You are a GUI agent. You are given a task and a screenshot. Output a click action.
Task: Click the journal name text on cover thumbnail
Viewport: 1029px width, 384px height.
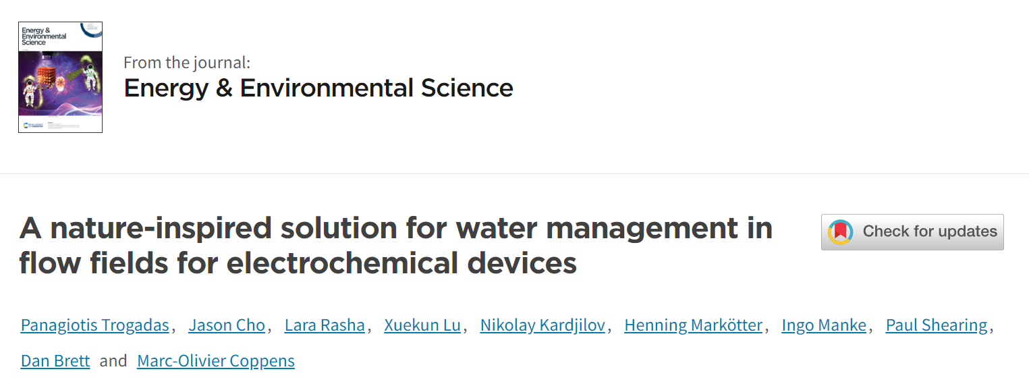[44, 36]
